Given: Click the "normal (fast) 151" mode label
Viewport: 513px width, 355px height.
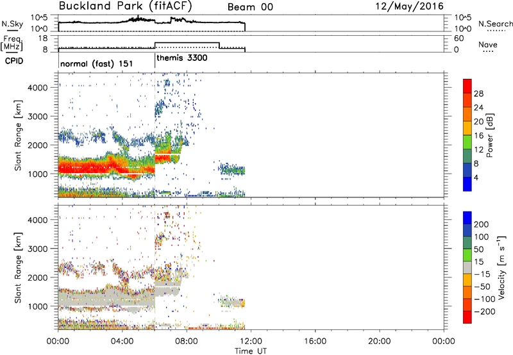Looking at the screenshot, I should pos(97,63).
